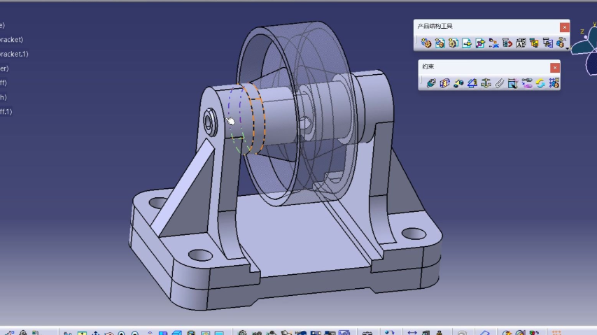Apply a Coincidence Constraint from 约束 toolbar
Viewport: 597px width, 335px height.
tap(431, 83)
